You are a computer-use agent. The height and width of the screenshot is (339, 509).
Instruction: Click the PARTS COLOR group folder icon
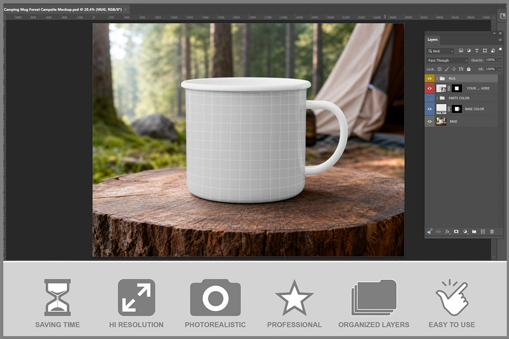pyautogui.click(x=442, y=98)
